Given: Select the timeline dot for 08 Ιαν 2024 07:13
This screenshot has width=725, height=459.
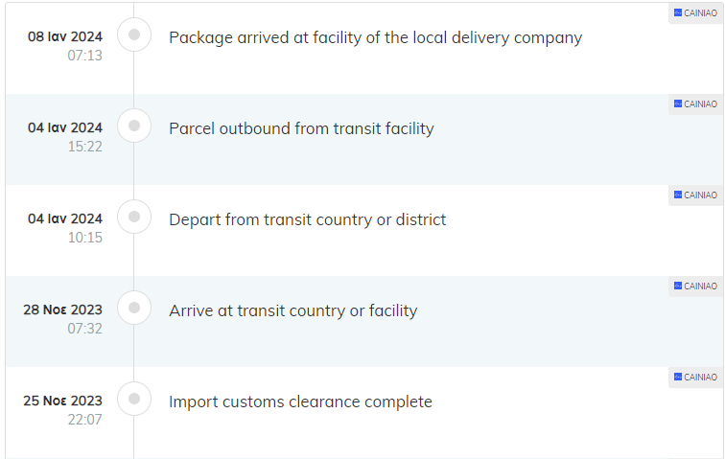Looking at the screenshot, I should point(134,34).
